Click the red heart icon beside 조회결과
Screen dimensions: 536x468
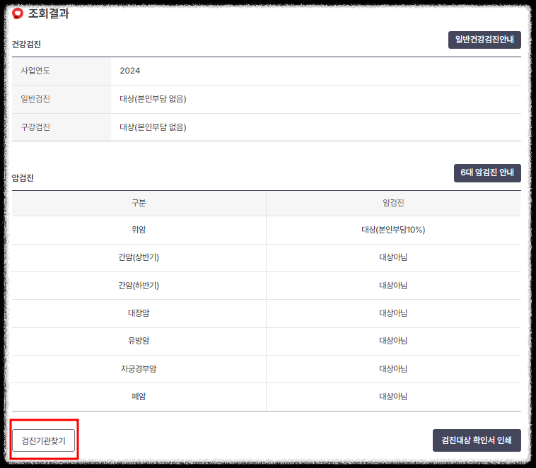[18, 13]
